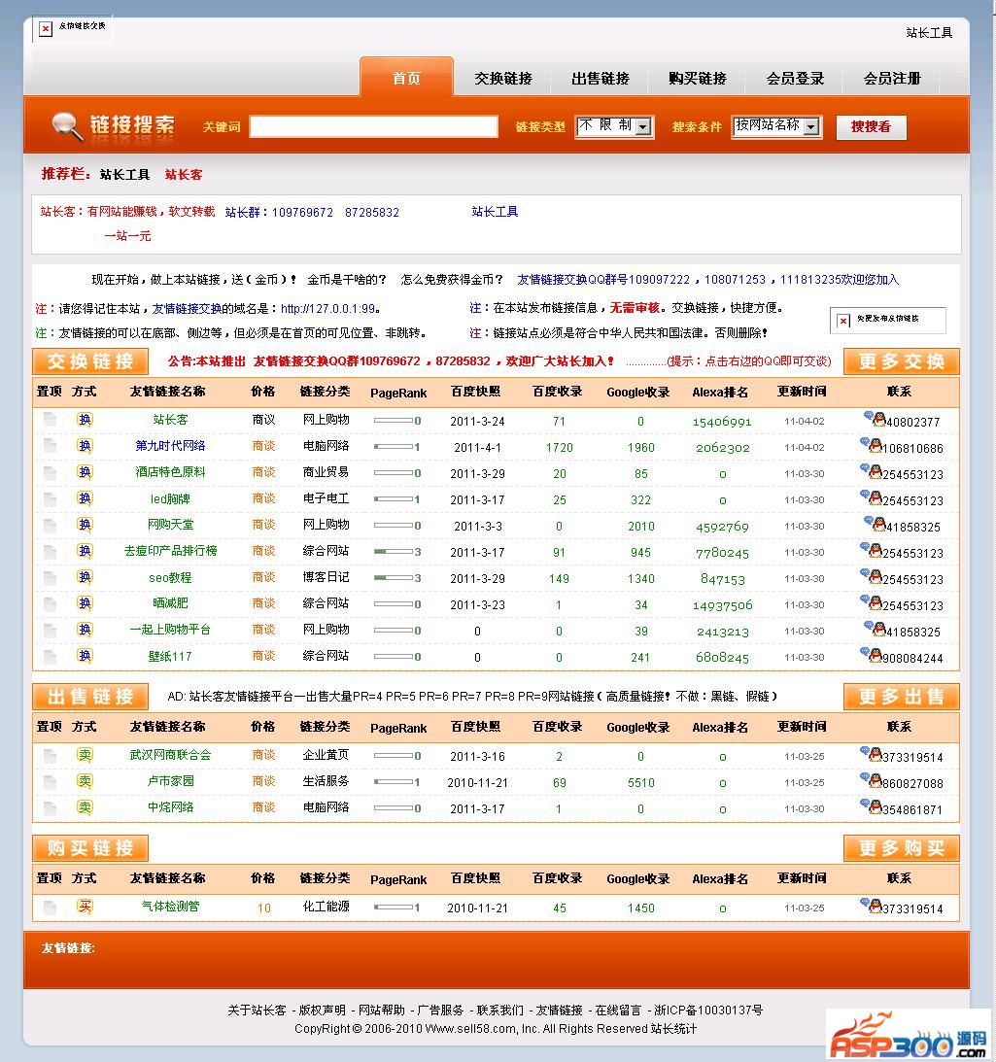Select the 首页 navigation tab
The width and height of the screenshot is (996, 1062).
pyautogui.click(x=406, y=78)
